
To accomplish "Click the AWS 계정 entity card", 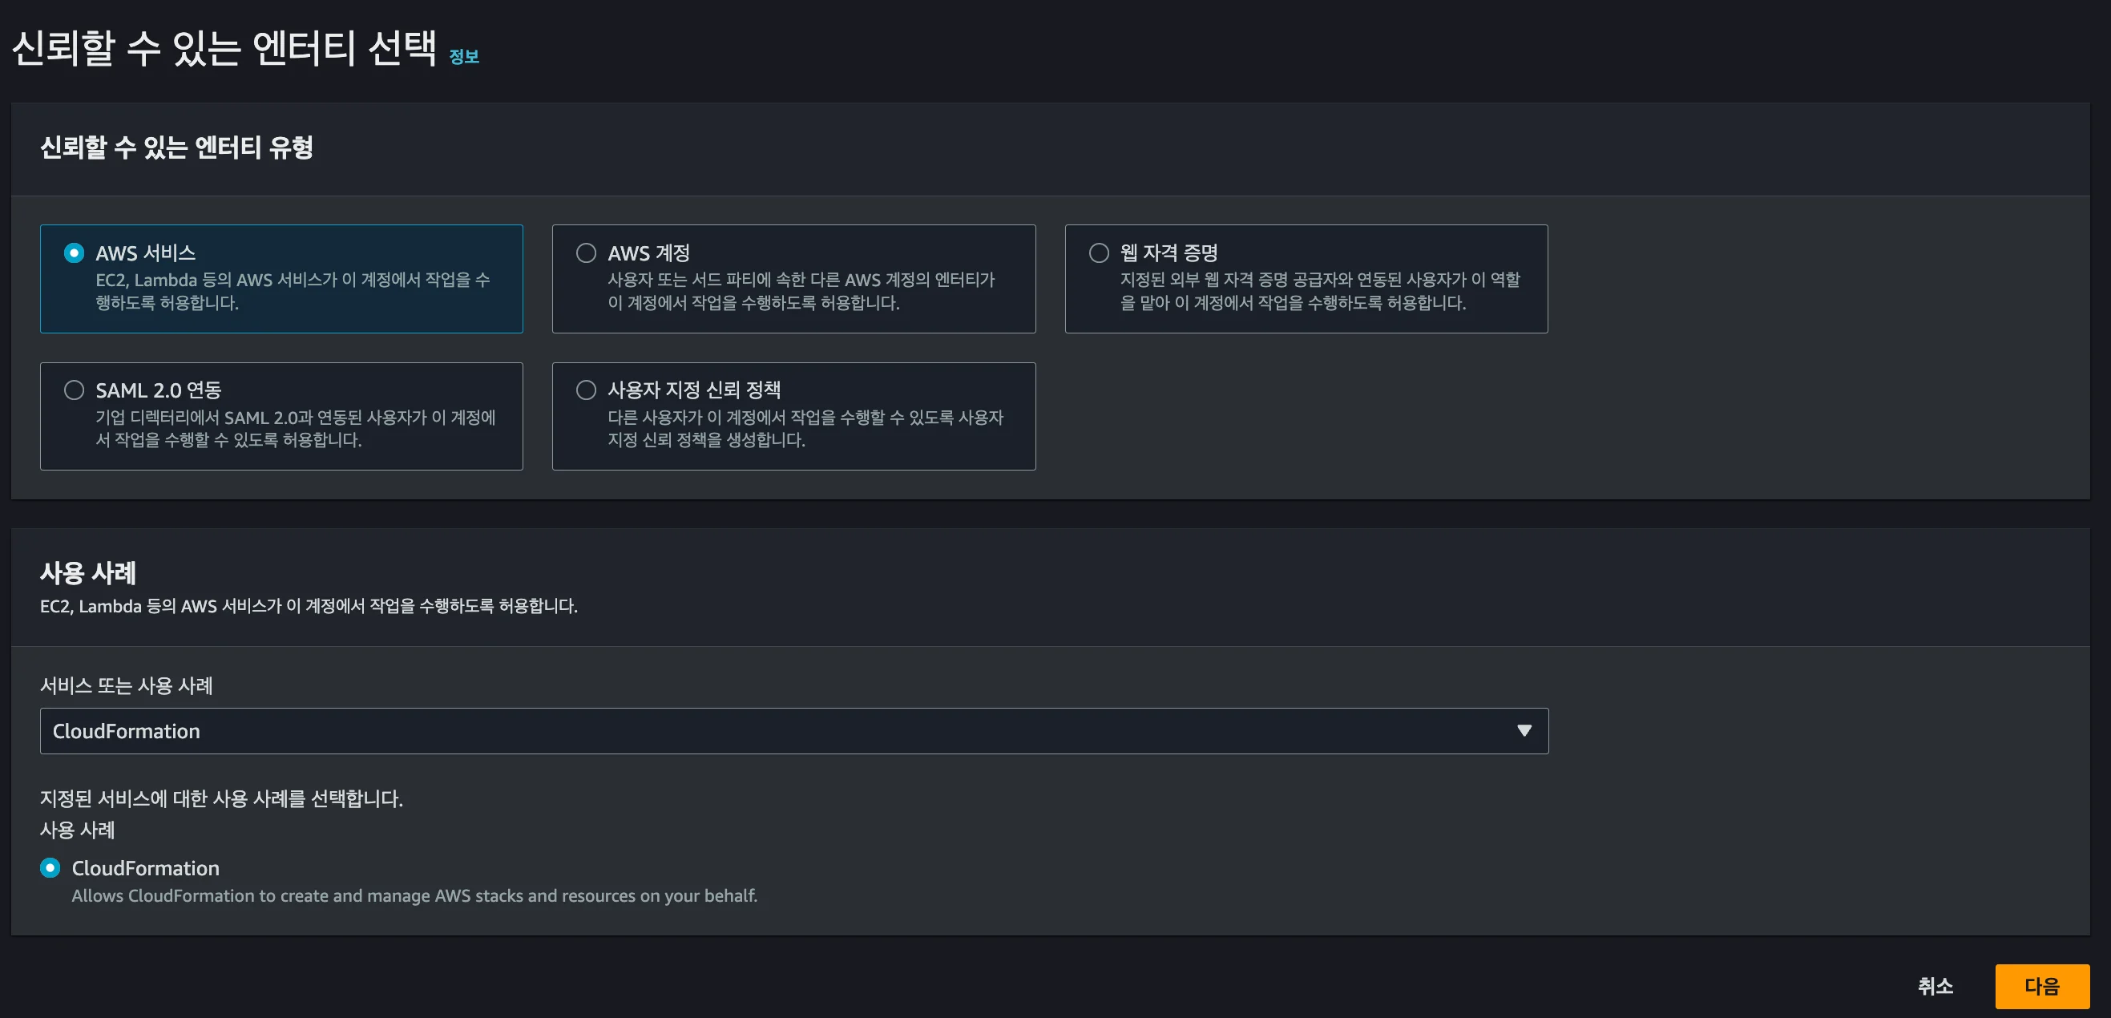I will pyautogui.click(x=793, y=279).
